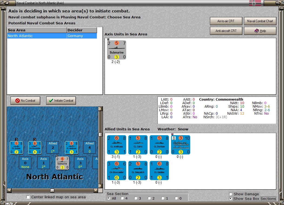Select the CL Galatea unit counter
This screenshot has height=205, width=284.
click(x=159, y=171)
